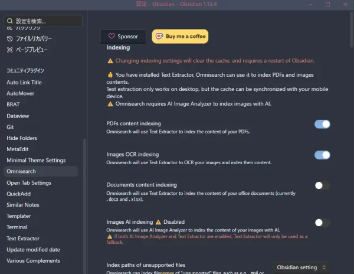Image resolution: width=354 pixels, height=274 pixels.
Task: Click the thumbs-up icon by Text Extractor notice
Action: coord(110,75)
